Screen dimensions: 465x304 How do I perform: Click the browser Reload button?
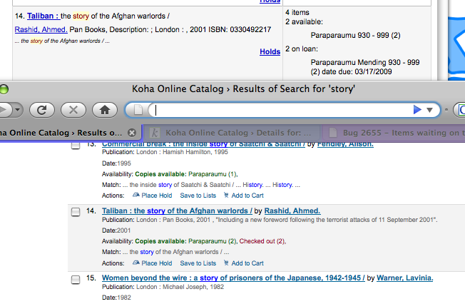[42, 110]
